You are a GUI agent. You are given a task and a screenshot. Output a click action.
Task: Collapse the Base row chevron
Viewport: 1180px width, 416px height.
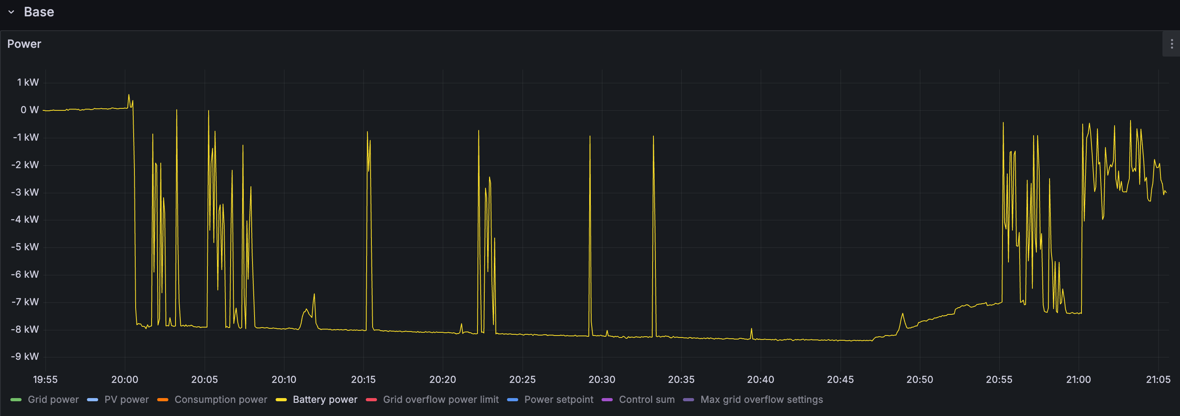[x=12, y=12]
